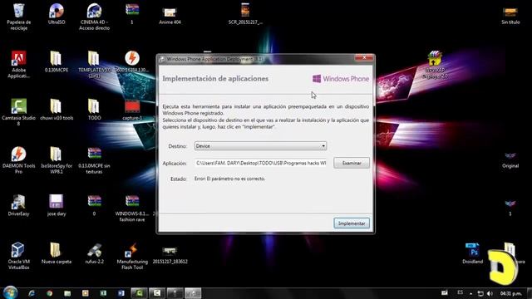Viewport: 532px width, 299px height.
Task: Click the Aplicación file path field
Action: tap(260, 163)
